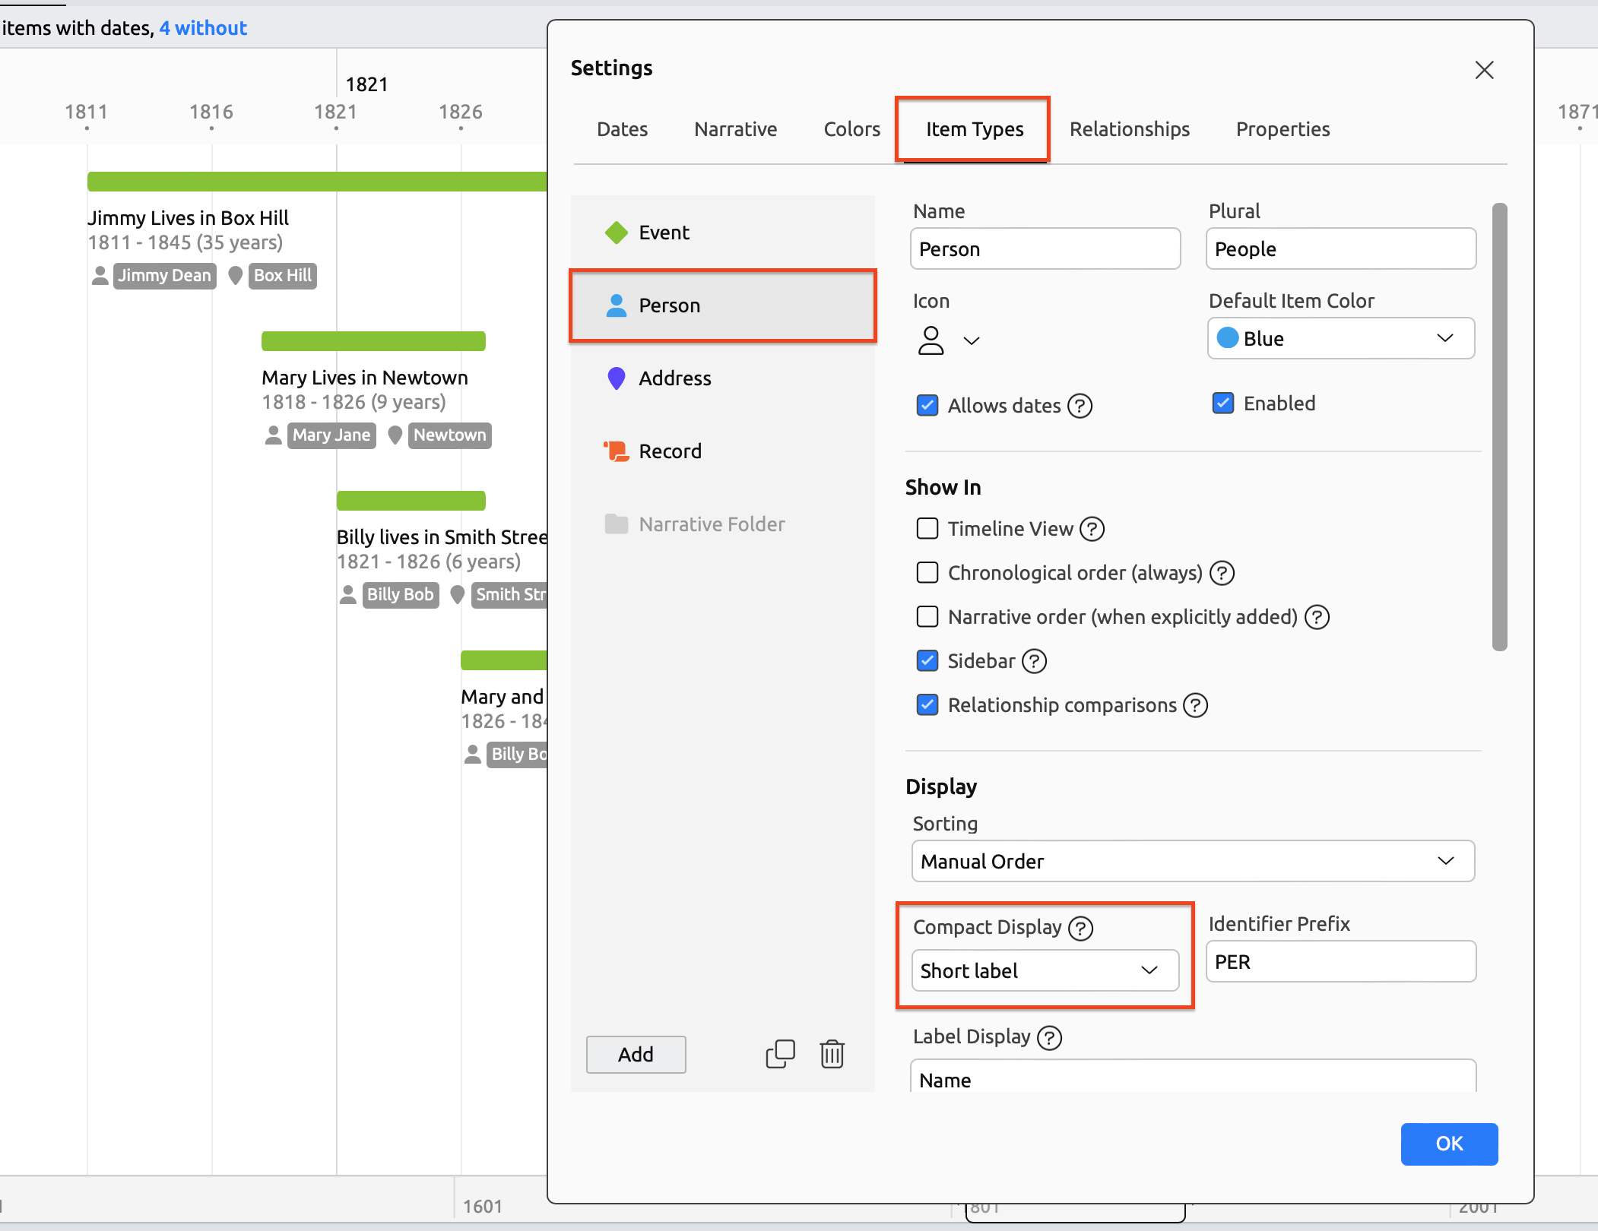Click help icon beside Timeline View
Viewport: 1598px width, 1231px height.
[1092, 529]
